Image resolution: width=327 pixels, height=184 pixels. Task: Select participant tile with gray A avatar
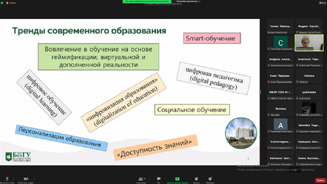point(281,125)
